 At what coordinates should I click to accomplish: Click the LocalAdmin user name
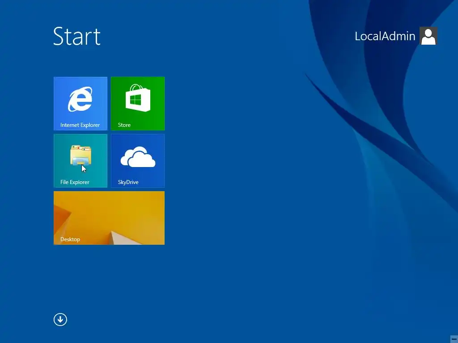[x=385, y=36]
